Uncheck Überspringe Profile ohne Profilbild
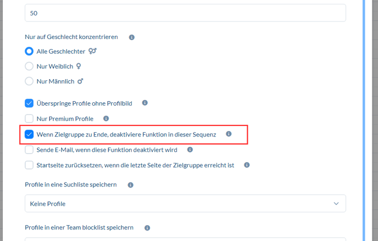The image size is (378, 241). pos(29,103)
